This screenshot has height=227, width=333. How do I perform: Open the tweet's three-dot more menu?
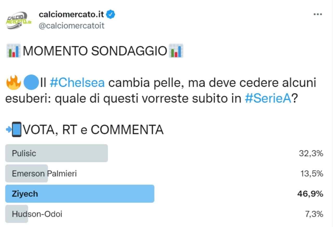[318, 15]
